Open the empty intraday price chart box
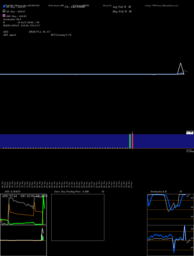 [78, 217]
